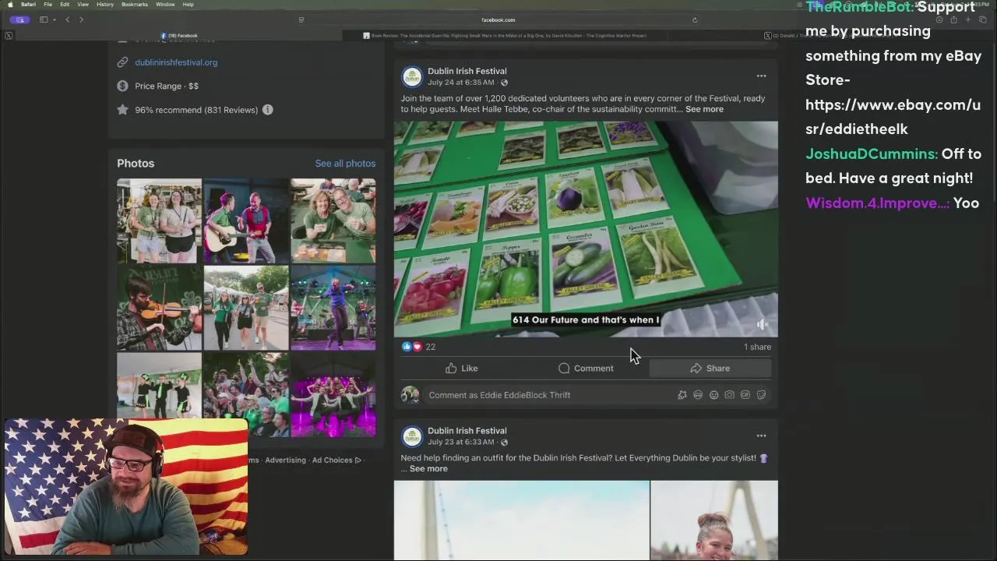Click the seed packet video in the July 24 post
This screenshot has height=561, width=997.
[586, 229]
